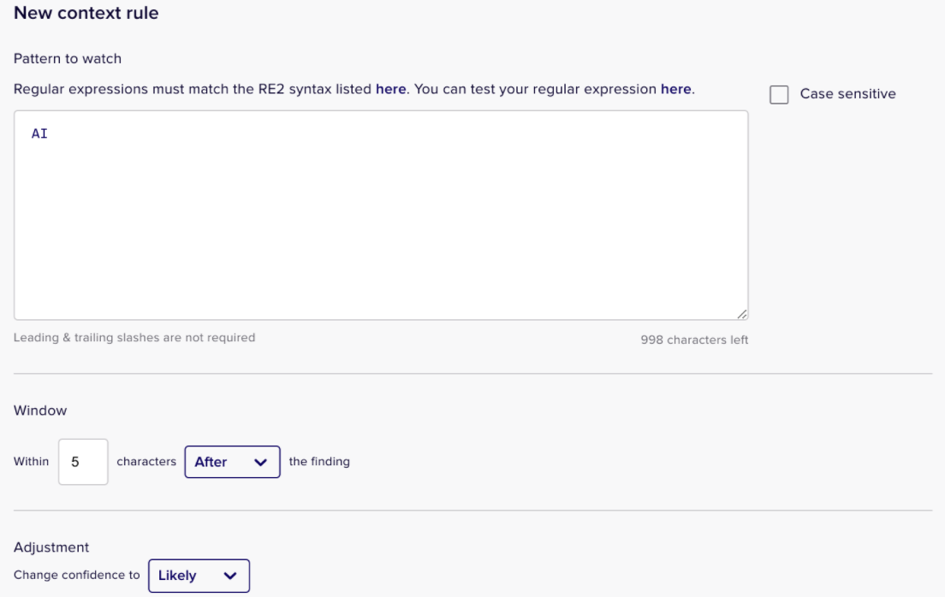The height and width of the screenshot is (597, 945).
Task: Open the test regular expression 'here' link
Action: point(675,89)
